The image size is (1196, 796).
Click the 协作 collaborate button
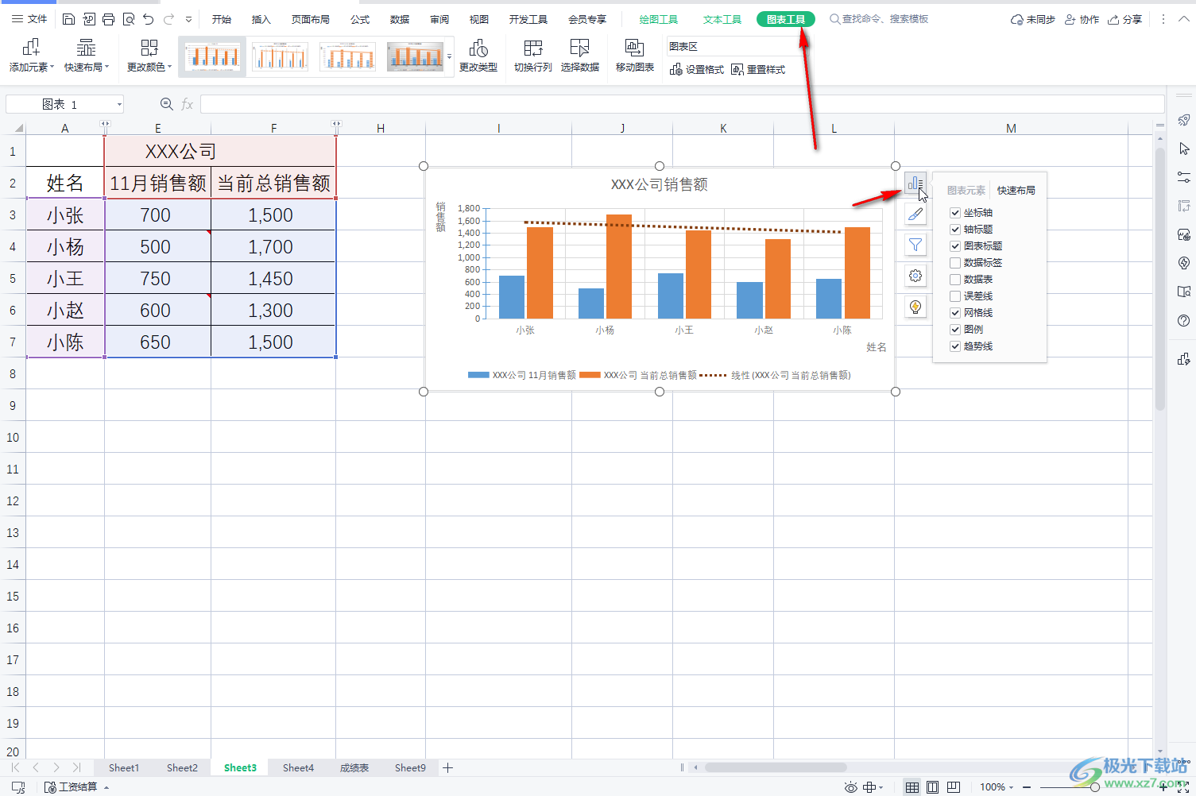tap(1082, 19)
